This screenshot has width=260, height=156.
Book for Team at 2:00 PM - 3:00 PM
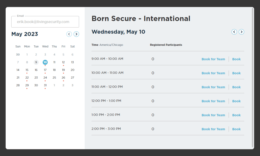pyautogui.click(x=213, y=129)
